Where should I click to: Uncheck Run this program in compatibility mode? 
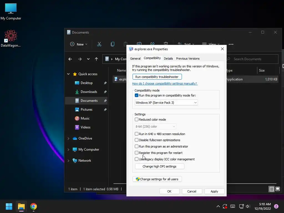coord(136,95)
